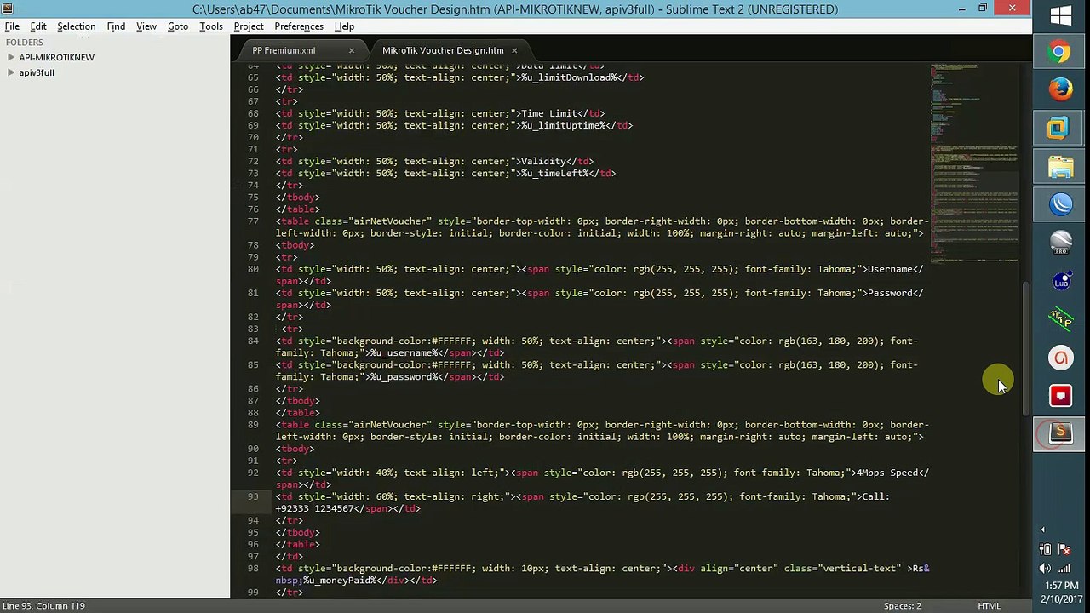This screenshot has height=613, width=1090.
Task: Open the Tools menu
Action: click(x=211, y=26)
